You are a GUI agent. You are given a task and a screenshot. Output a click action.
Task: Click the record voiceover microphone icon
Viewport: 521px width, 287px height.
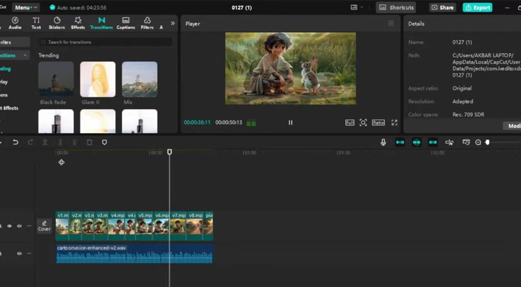pos(383,142)
